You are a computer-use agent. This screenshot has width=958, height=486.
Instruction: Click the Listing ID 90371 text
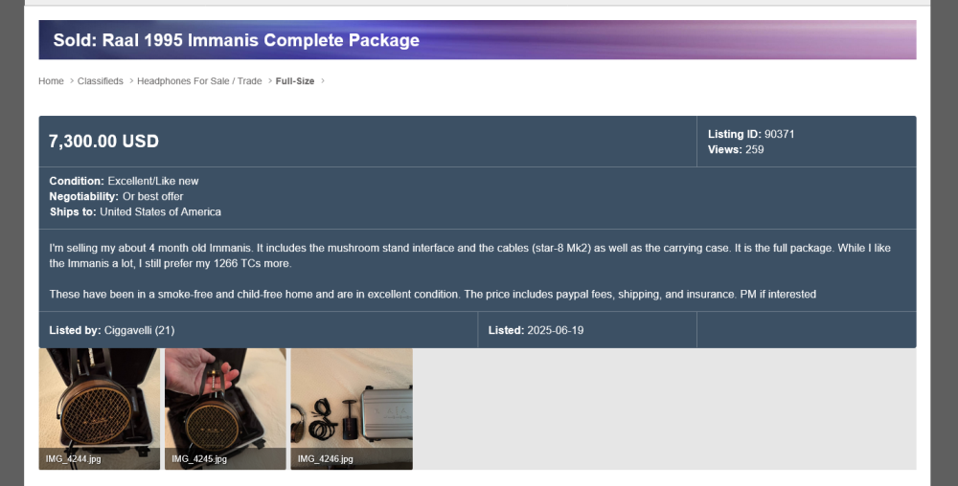pyautogui.click(x=751, y=134)
